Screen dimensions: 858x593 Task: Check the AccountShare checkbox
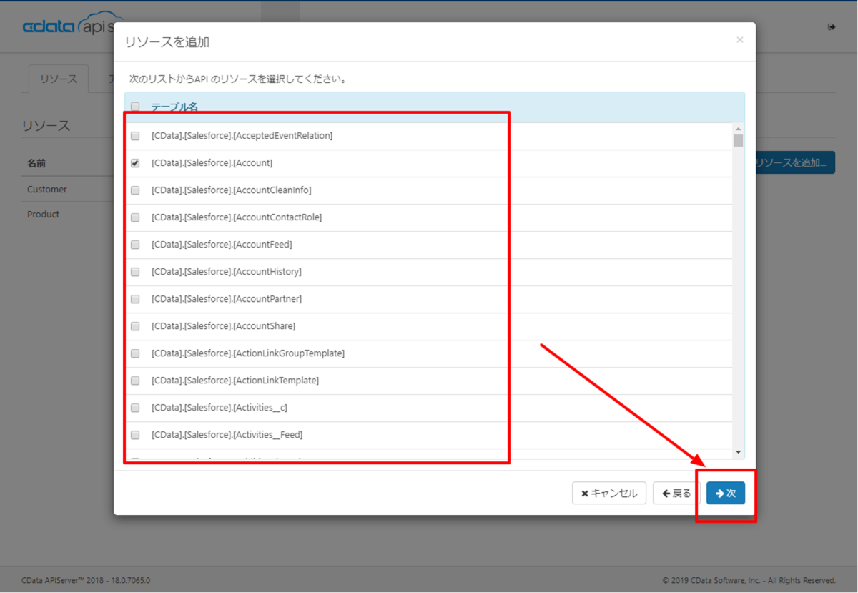(x=135, y=326)
